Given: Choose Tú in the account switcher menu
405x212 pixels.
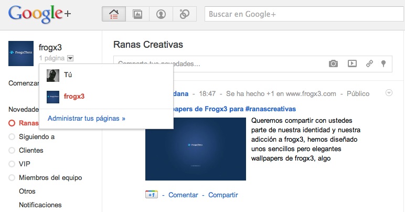Looking at the screenshot, I should pyautogui.click(x=68, y=75).
